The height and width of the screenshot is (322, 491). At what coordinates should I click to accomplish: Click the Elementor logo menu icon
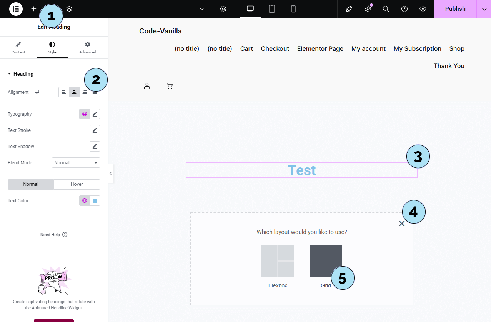(16, 9)
